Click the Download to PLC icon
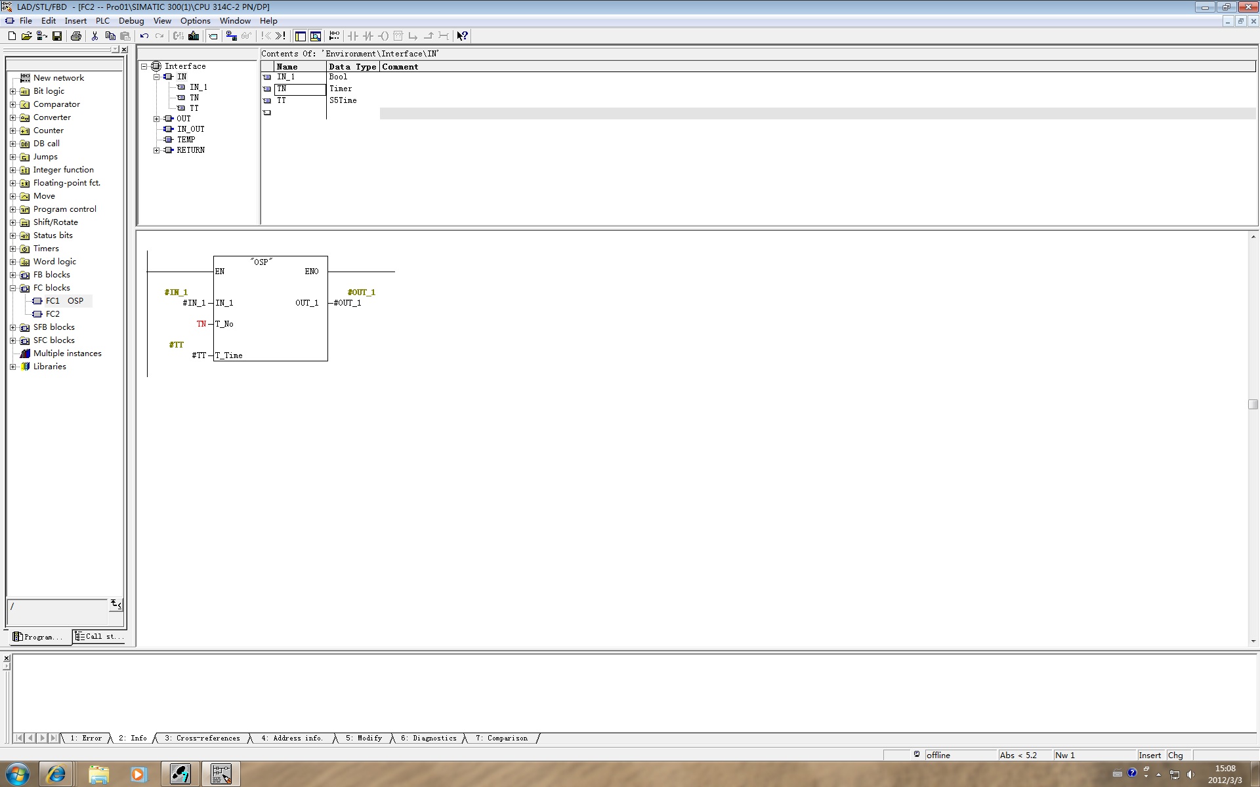Image resolution: width=1260 pixels, height=787 pixels. pyautogui.click(x=194, y=36)
